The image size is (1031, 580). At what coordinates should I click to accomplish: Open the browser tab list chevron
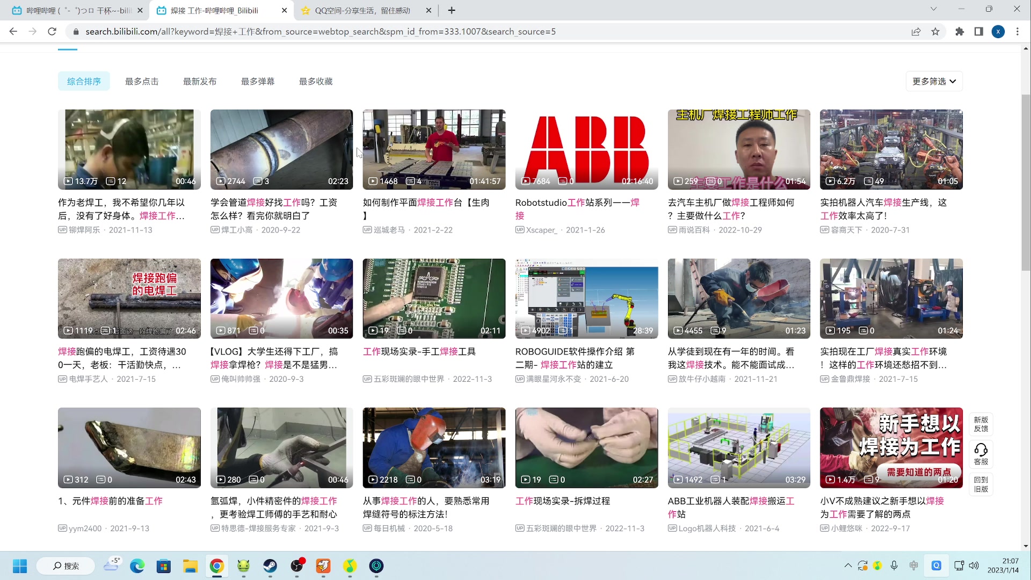pyautogui.click(x=934, y=9)
